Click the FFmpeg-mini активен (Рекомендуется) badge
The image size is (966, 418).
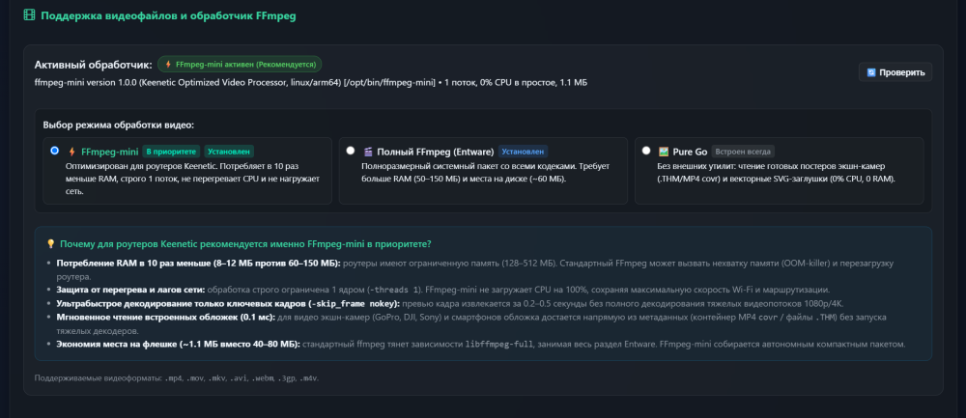pyautogui.click(x=240, y=64)
